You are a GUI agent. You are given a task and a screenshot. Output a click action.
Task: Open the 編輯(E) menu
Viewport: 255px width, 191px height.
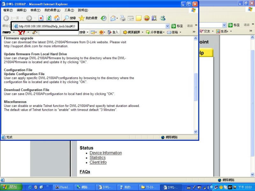(x=21, y=10)
